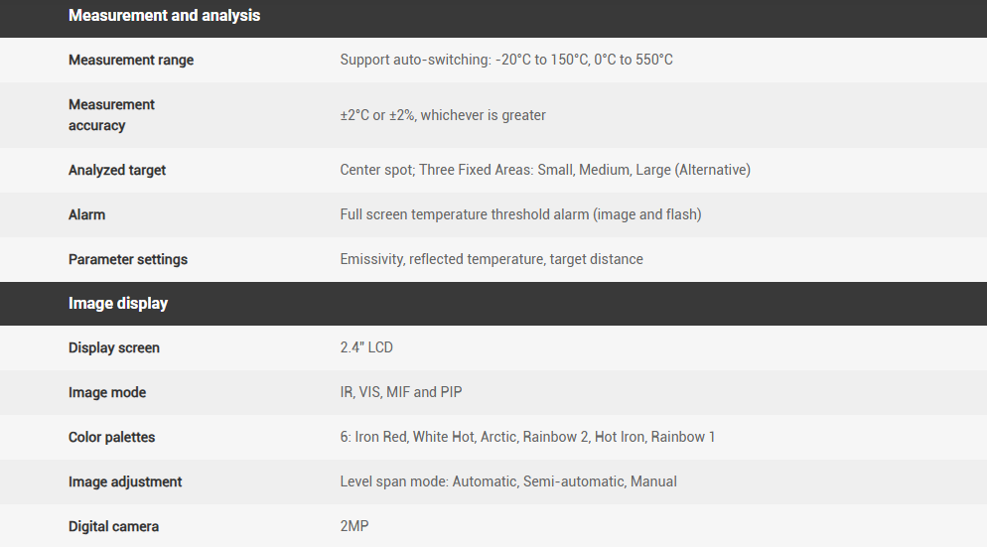Click the IR, VIS, MIF and PIP text
The height and width of the screenshot is (547, 987).
(401, 393)
